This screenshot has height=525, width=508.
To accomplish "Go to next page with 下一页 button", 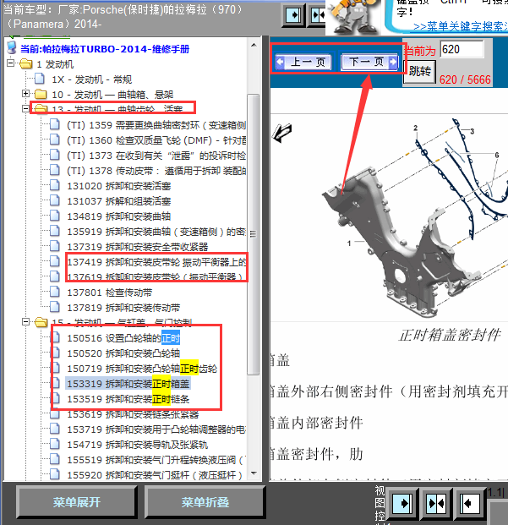I will (x=370, y=62).
